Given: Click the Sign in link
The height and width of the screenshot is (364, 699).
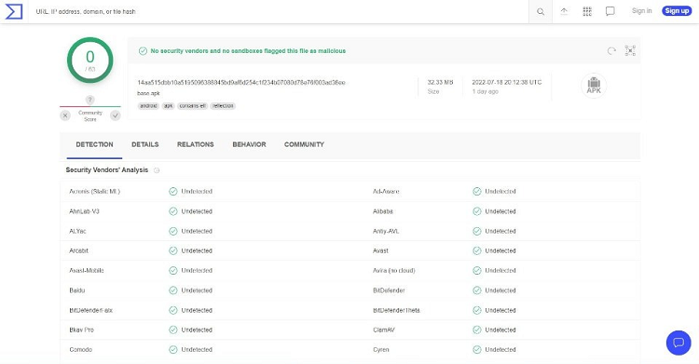Looking at the screenshot, I should [641, 10].
